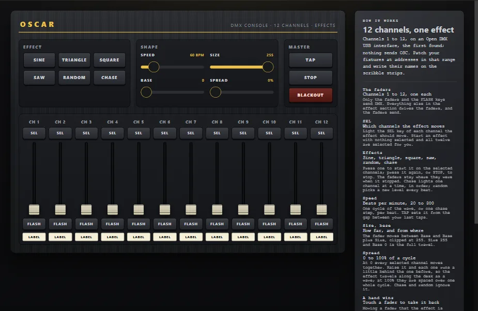Flash channel 10 with its FLASH key
The height and width of the screenshot is (311, 478).
(x=269, y=224)
